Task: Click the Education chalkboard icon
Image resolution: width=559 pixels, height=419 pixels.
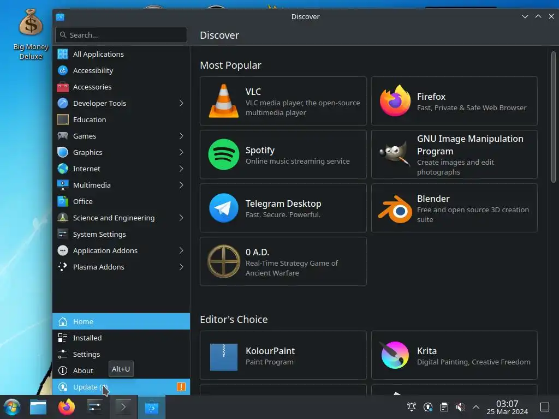Action: [63, 119]
